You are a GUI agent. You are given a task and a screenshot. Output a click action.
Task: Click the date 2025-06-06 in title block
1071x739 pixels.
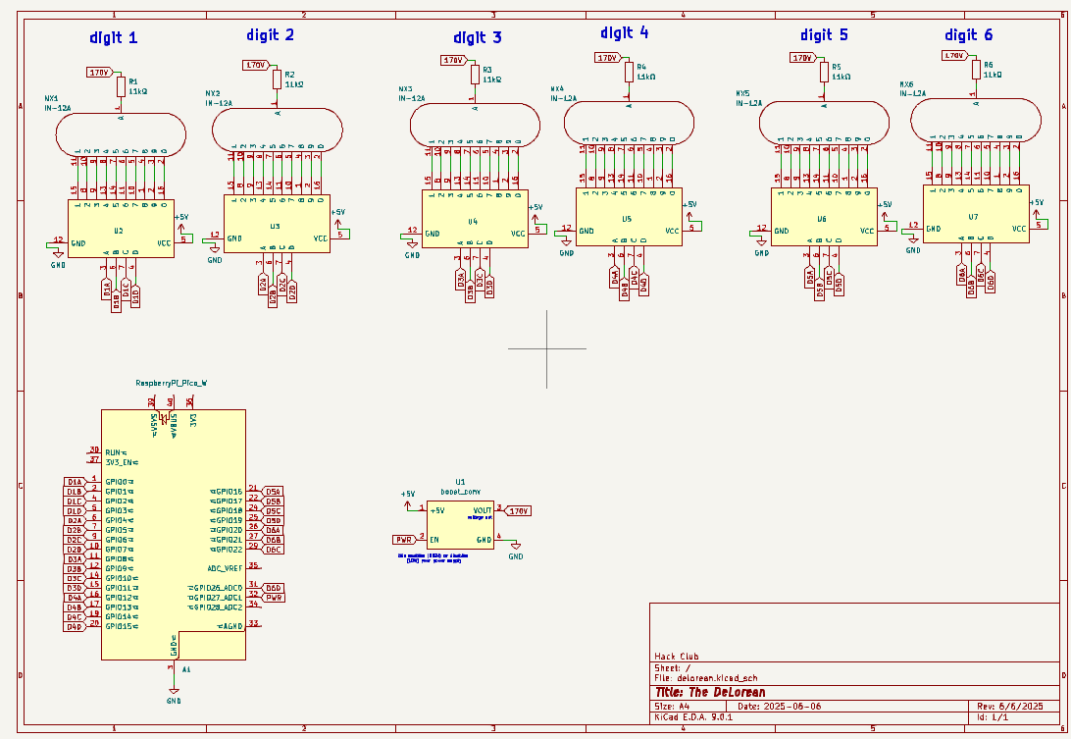pyautogui.click(x=793, y=707)
